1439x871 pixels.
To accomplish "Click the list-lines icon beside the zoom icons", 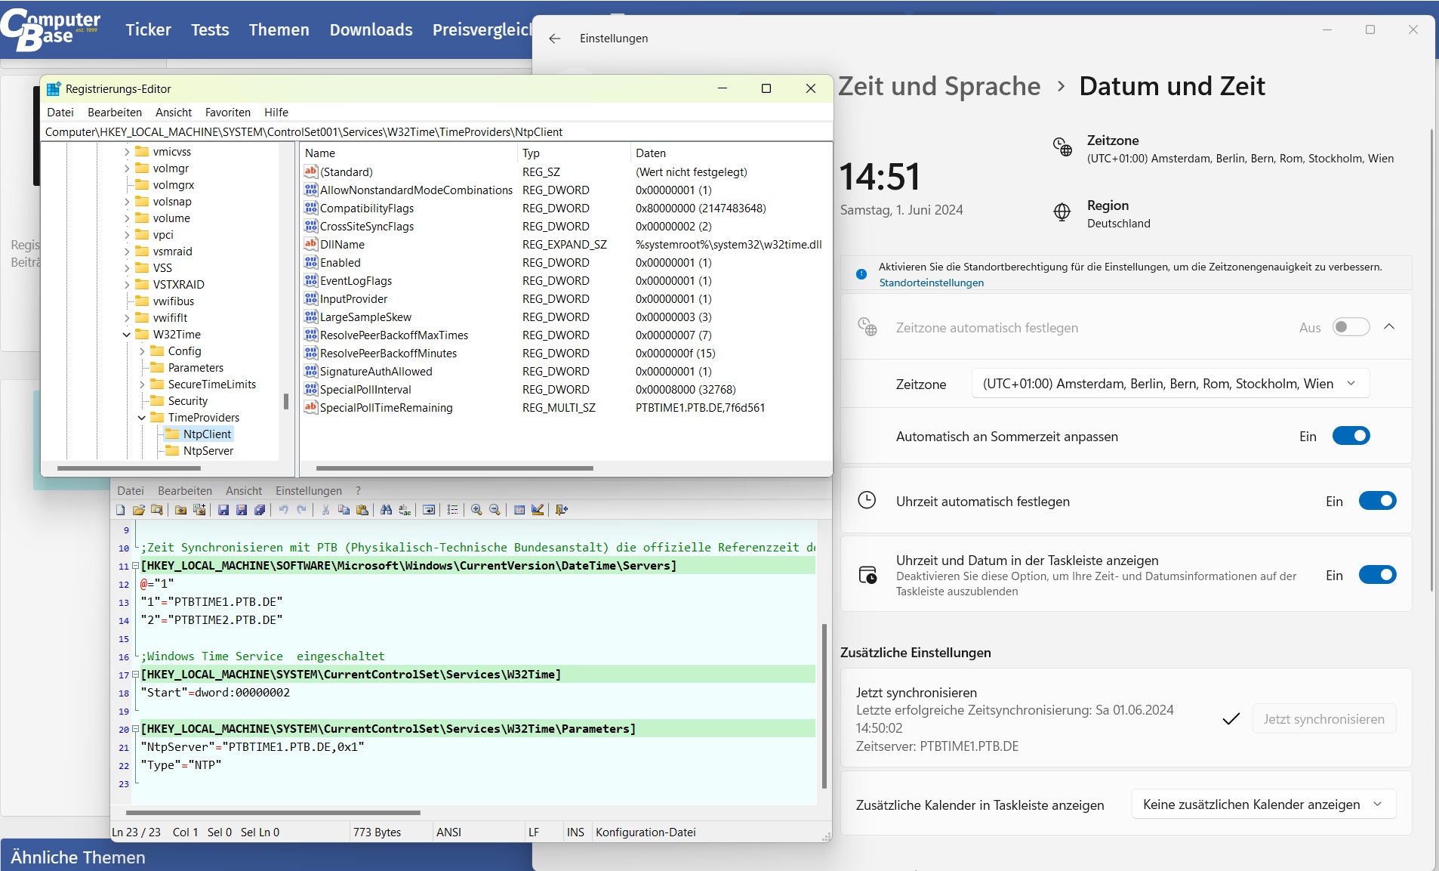I will tap(453, 510).
